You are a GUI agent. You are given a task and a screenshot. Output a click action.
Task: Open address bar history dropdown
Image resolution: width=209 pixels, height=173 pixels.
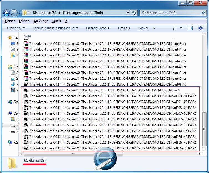tap(128, 13)
